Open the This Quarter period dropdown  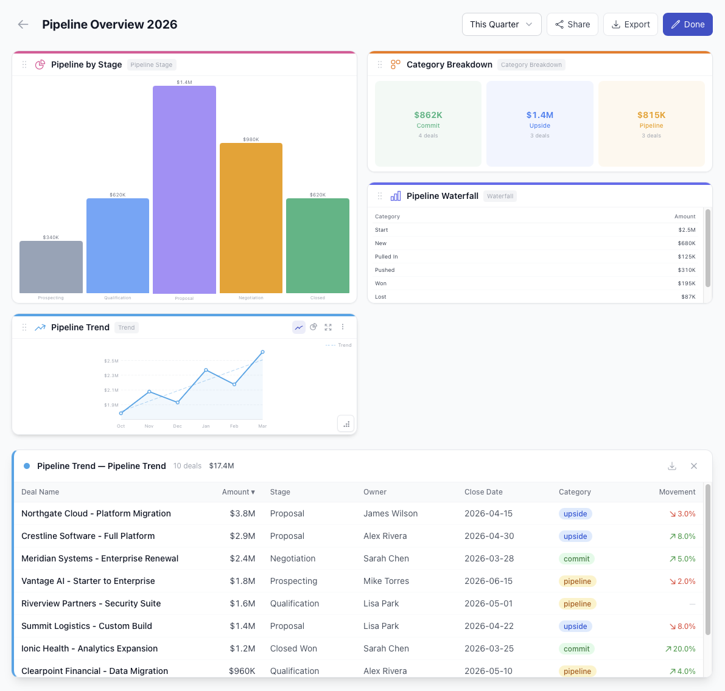[502, 24]
